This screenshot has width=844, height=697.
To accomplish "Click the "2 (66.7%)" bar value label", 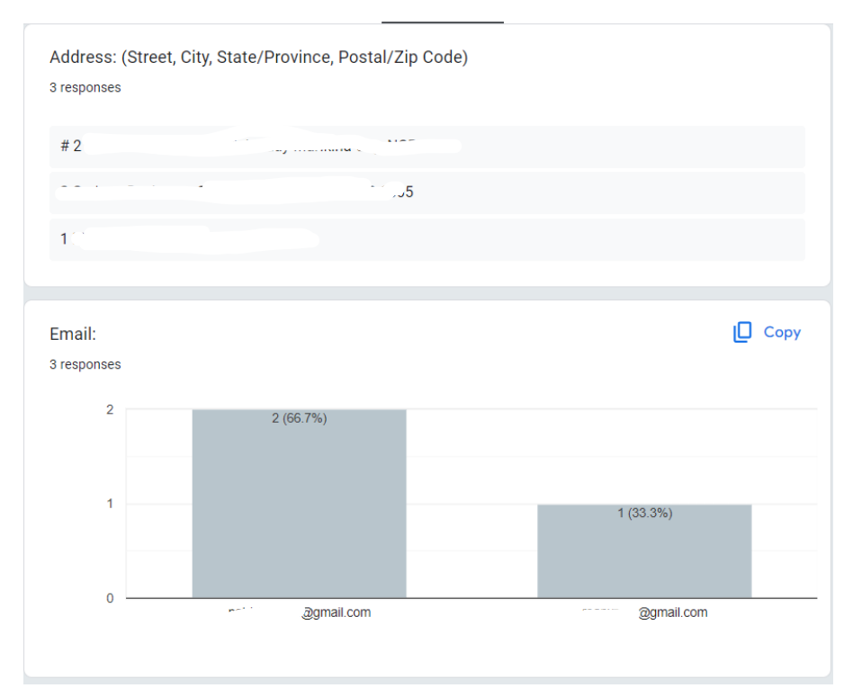I will 299,419.
